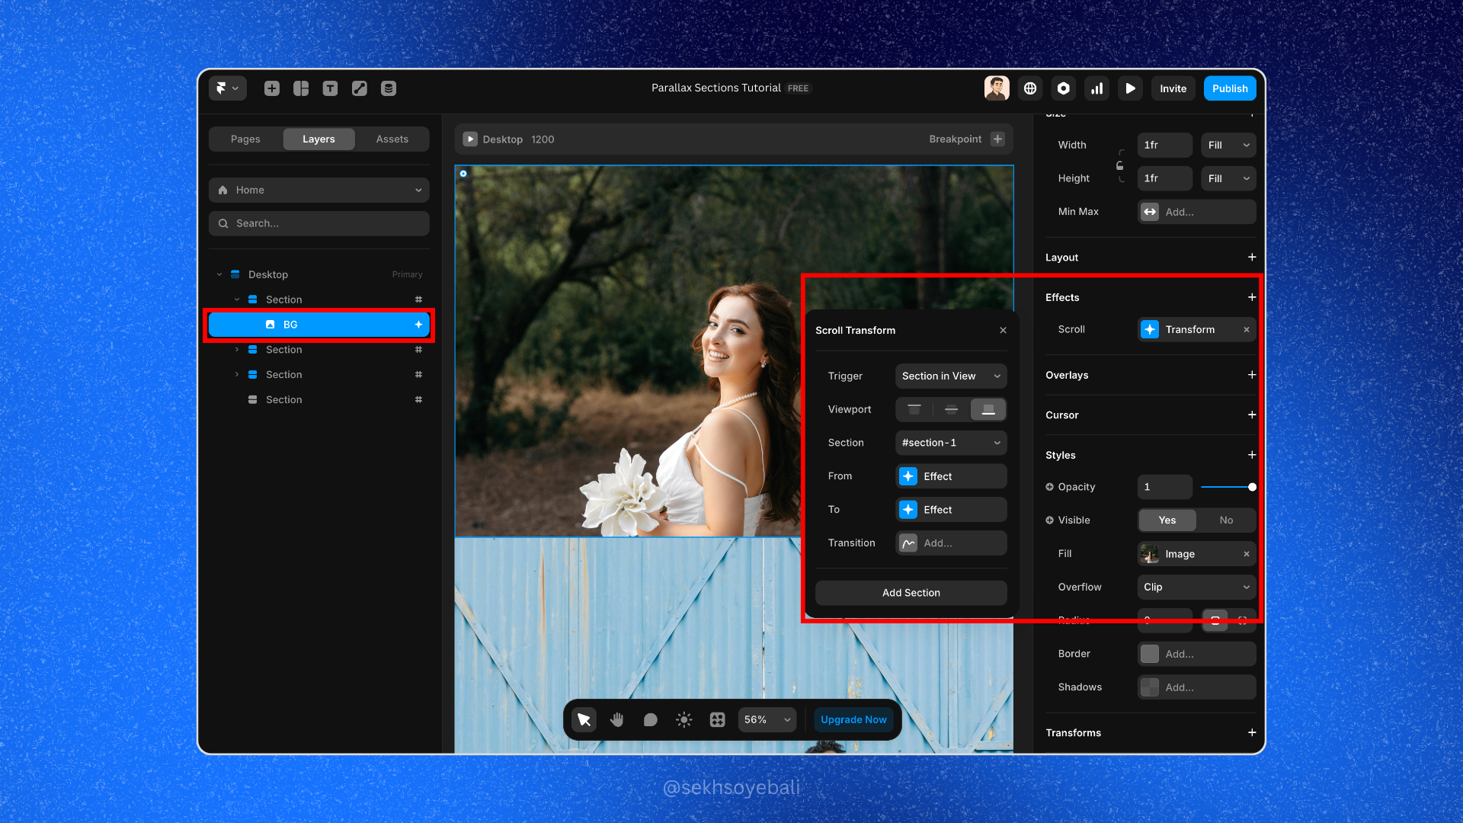This screenshot has height=823, width=1463.
Task: Click the globe site settings icon
Action: [1030, 88]
